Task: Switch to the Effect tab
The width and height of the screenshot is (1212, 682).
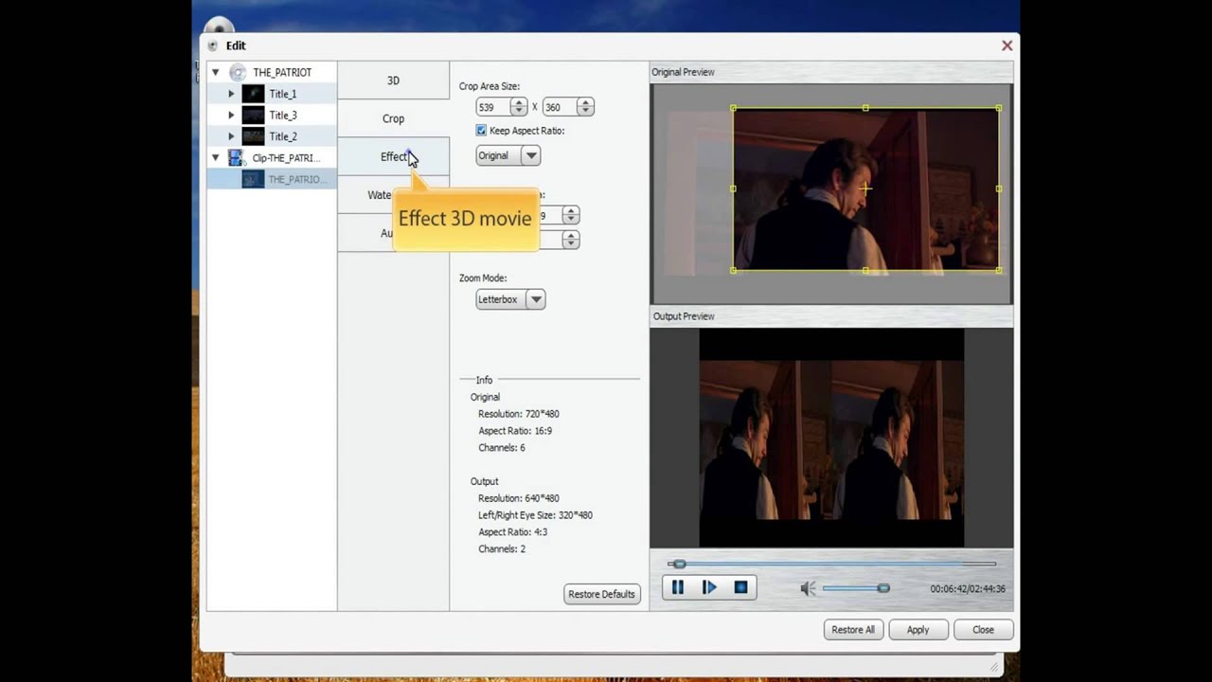Action: click(x=393, y=156)
